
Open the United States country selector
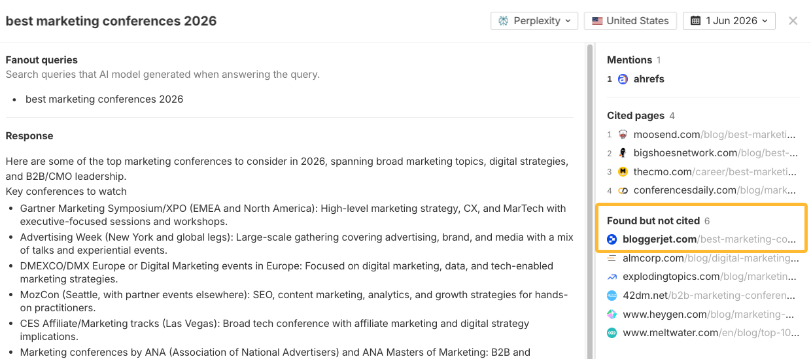point(630,21)
